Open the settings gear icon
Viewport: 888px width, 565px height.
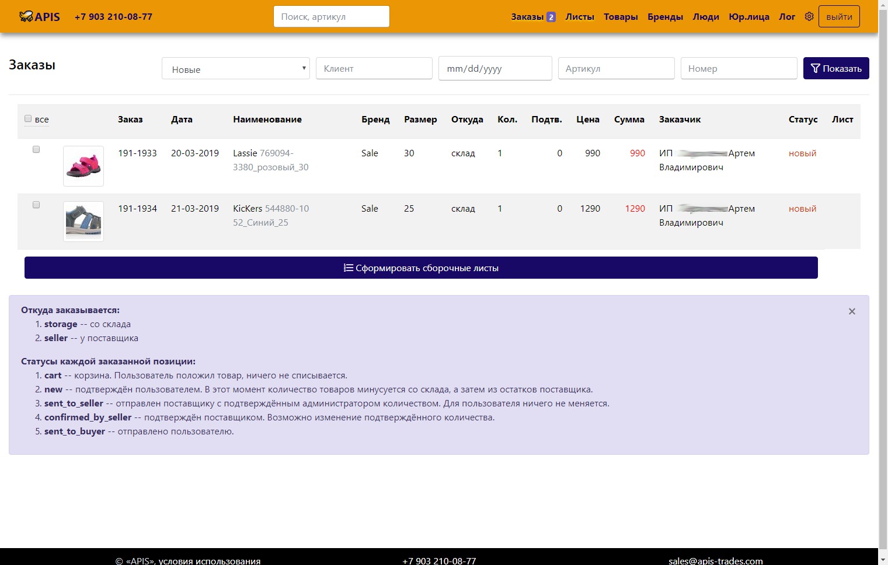click(809, 16)
